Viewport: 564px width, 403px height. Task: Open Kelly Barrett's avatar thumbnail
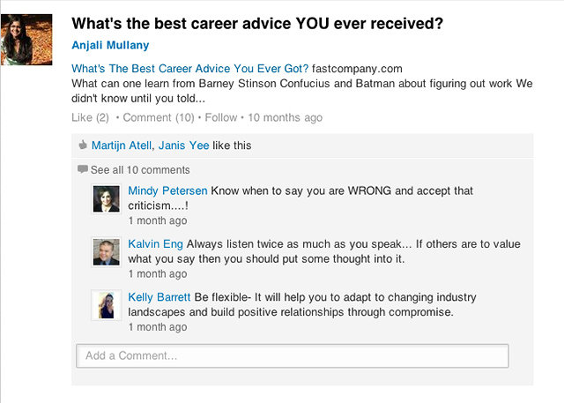point(106,305)
